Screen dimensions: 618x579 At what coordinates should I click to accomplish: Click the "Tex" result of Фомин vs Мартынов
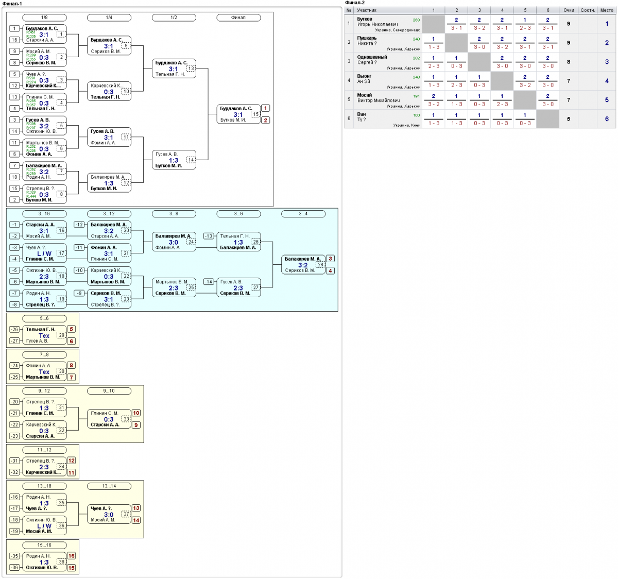[x=44, y=372]
